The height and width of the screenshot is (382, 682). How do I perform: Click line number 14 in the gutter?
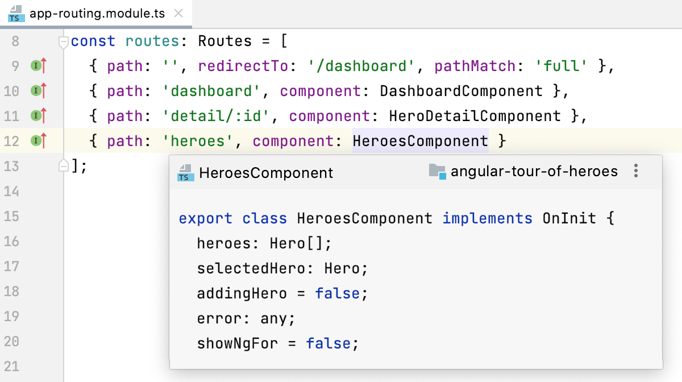click(x=11, y=191)
